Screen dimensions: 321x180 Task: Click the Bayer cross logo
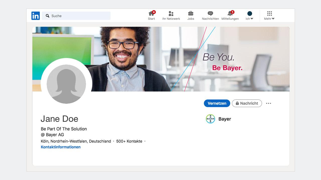click(x=210, y=119)
